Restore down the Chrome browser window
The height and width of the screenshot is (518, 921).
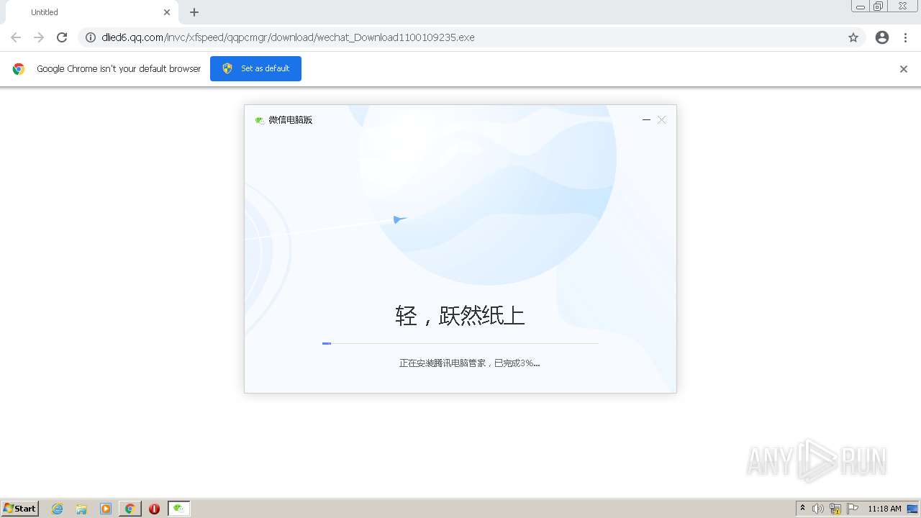879,6
